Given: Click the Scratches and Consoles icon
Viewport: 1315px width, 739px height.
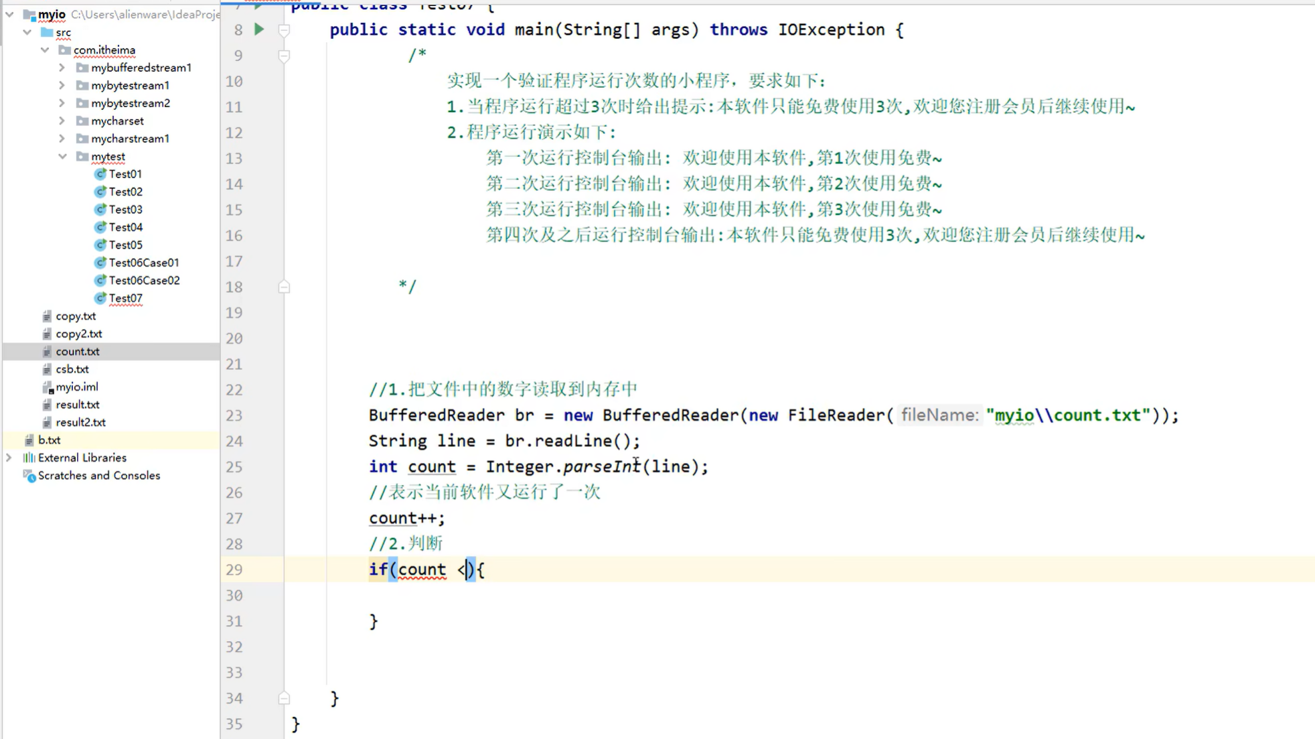Looking at the screenshot, I should coord(29,476).
